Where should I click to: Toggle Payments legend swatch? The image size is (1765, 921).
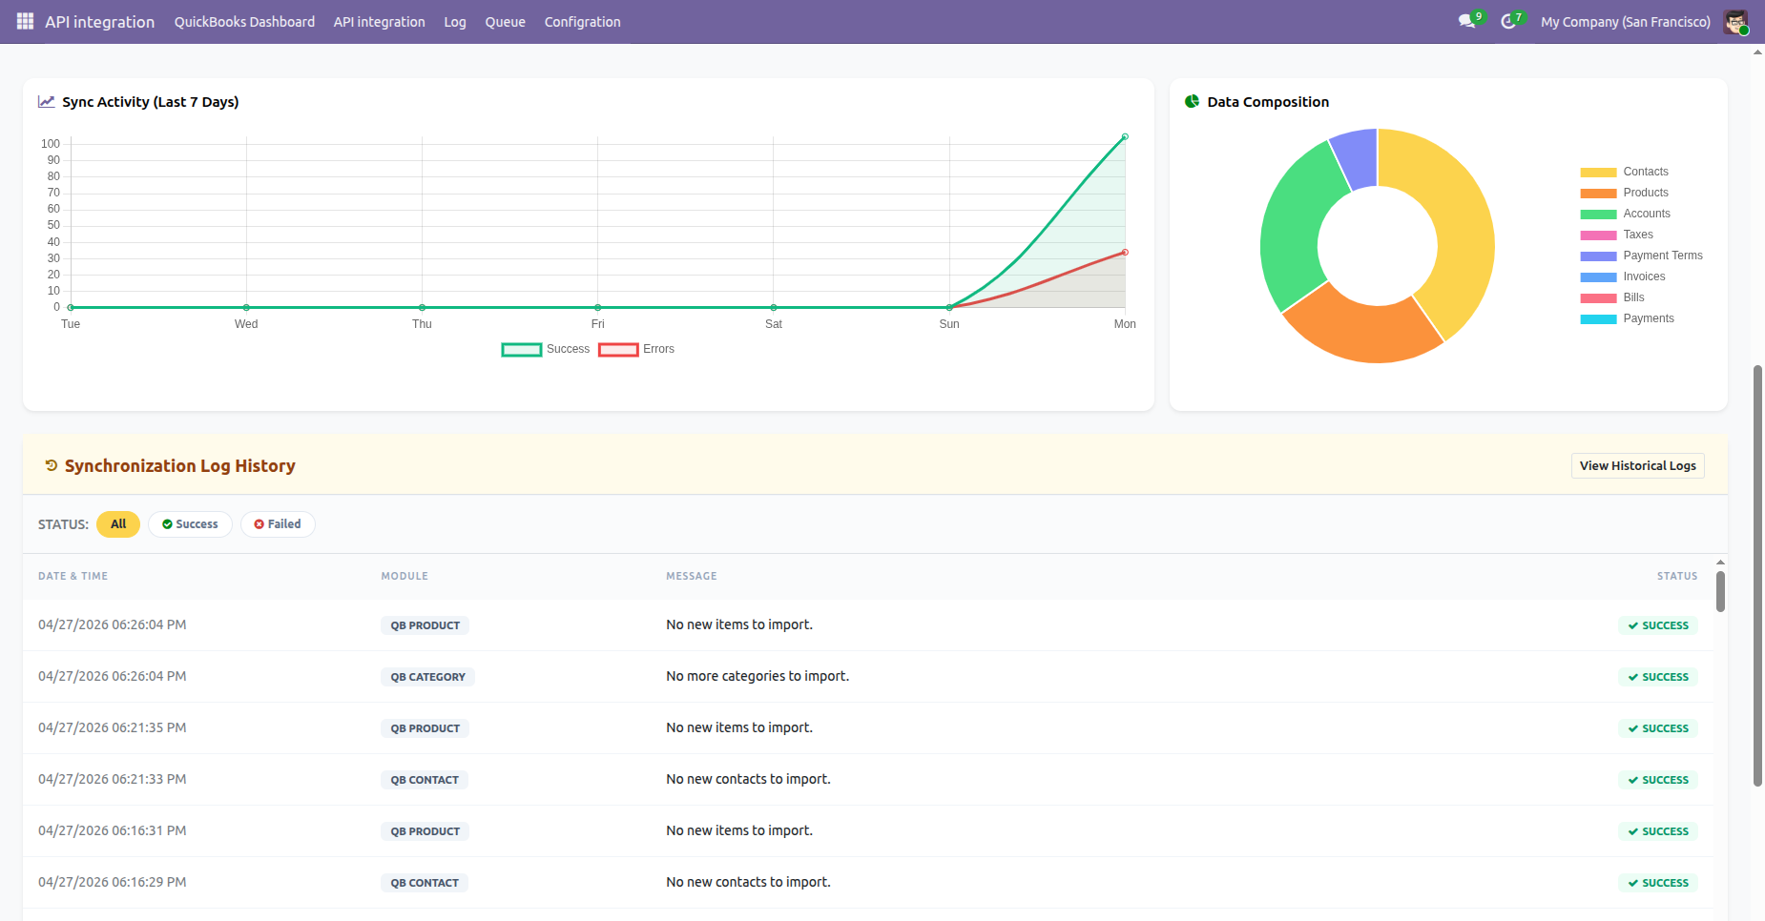tap(1598, 319)
